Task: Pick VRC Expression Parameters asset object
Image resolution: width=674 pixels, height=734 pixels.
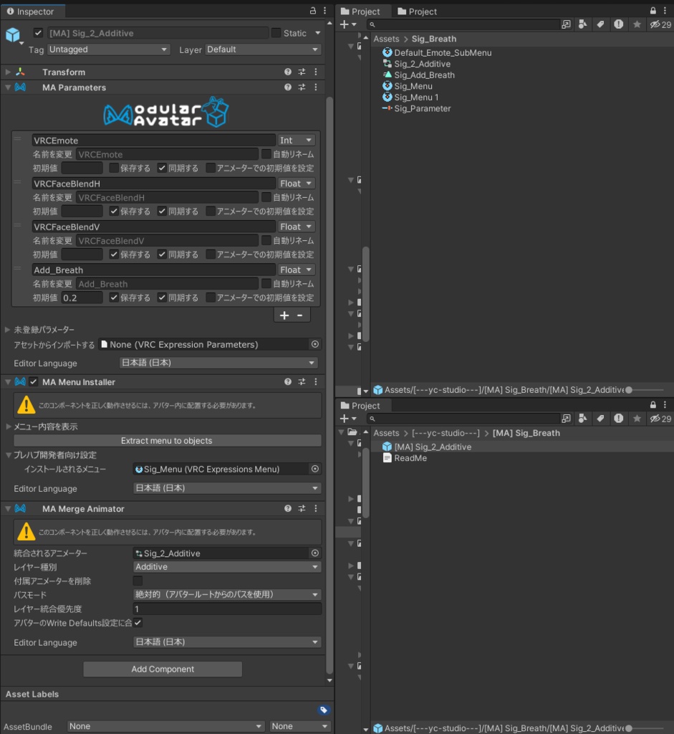Action: [315, 344]
